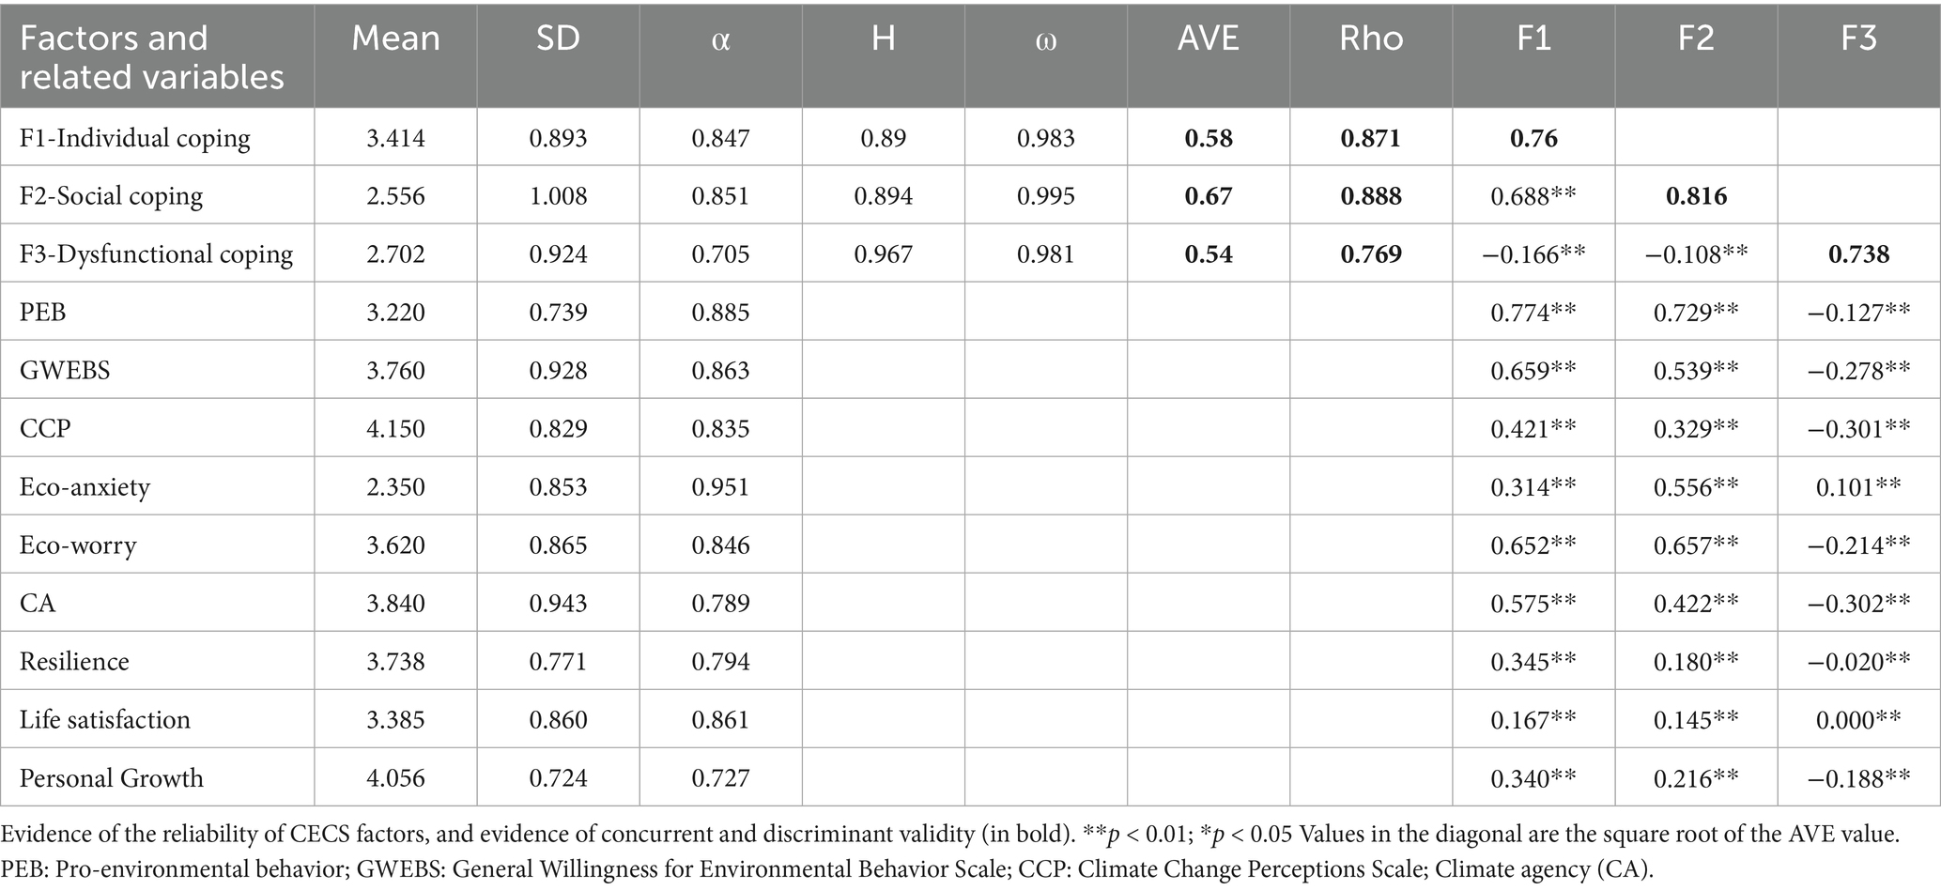Click the PEB correlation 0.774** under F1
1941x890 pixels.
click(x=1533, y=313)
